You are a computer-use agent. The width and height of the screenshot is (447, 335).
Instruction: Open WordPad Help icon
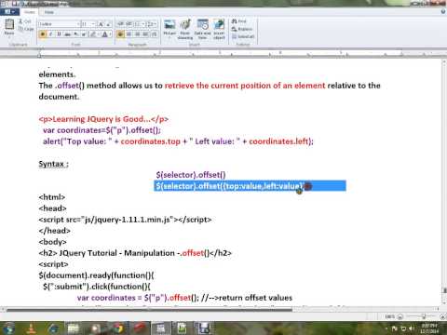click(x=443, y=12)
